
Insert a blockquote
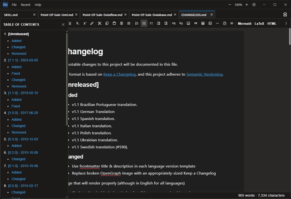(x=196, y=24)
